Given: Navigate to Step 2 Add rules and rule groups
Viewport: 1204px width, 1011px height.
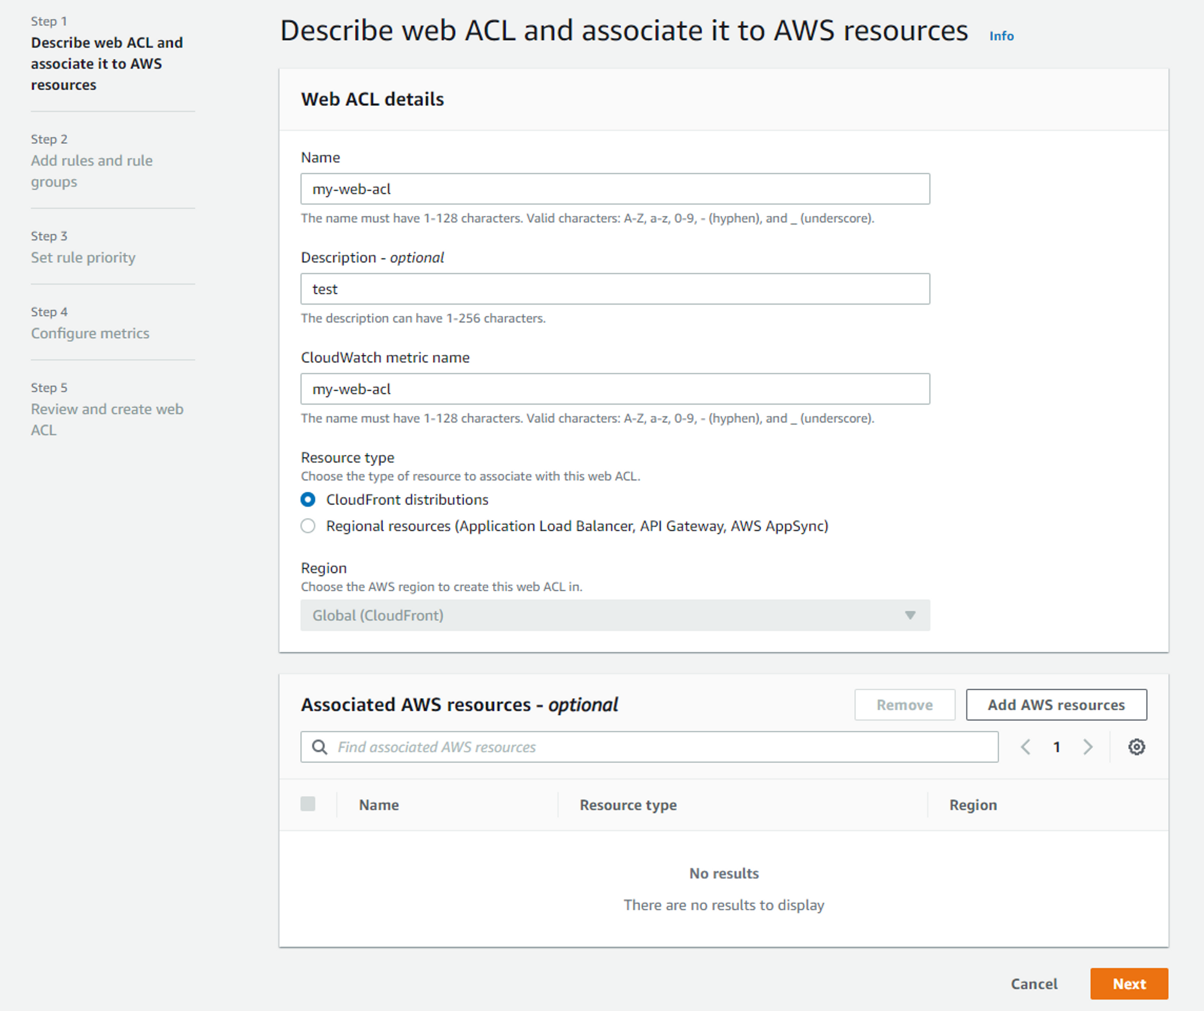Looking at the screenshot, I should [92, 171].
